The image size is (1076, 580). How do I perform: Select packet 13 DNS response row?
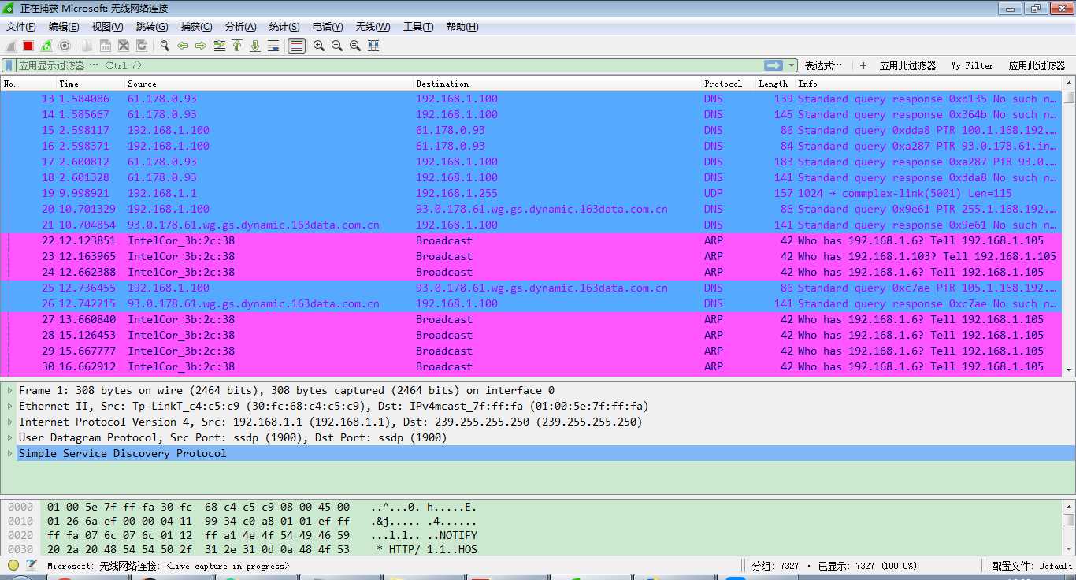click(x=532, y=99)
